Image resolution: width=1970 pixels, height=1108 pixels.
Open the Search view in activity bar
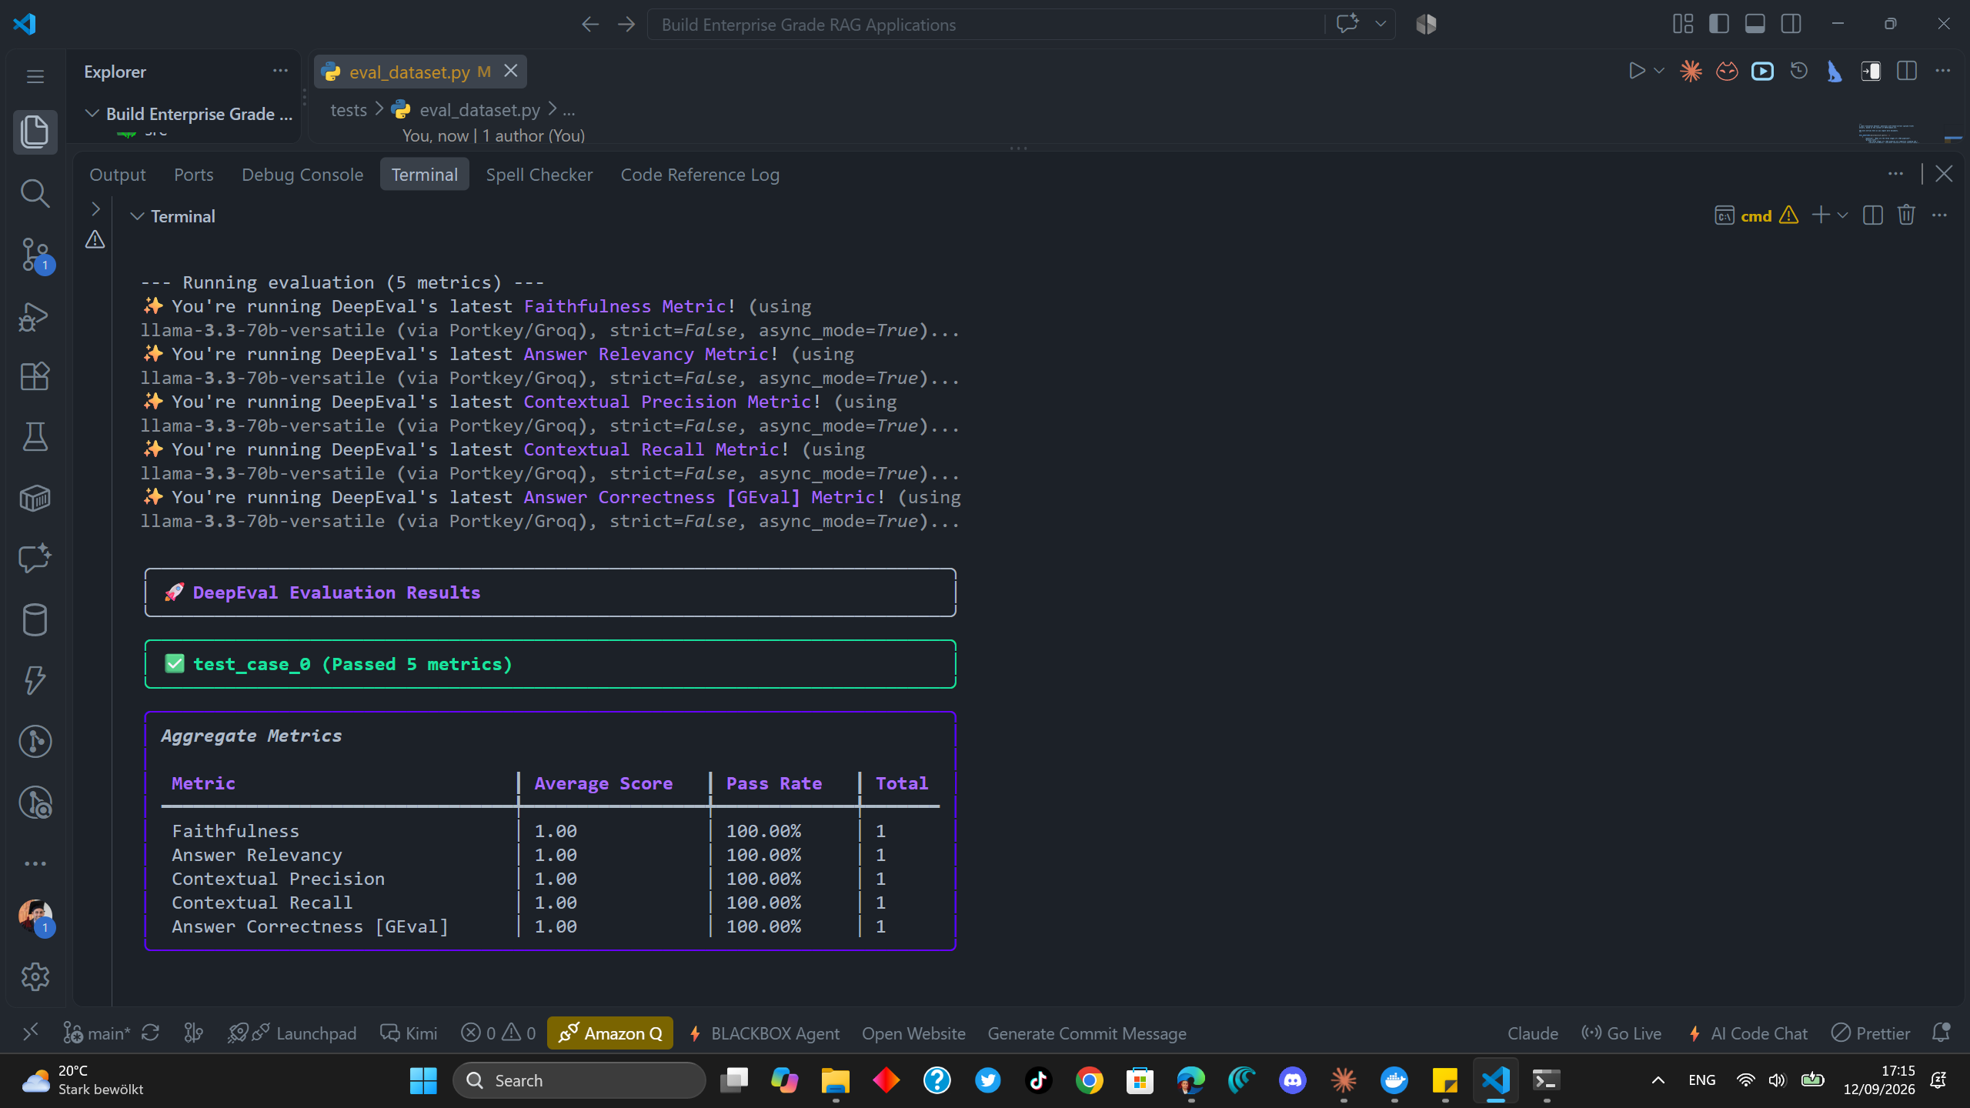35,193
